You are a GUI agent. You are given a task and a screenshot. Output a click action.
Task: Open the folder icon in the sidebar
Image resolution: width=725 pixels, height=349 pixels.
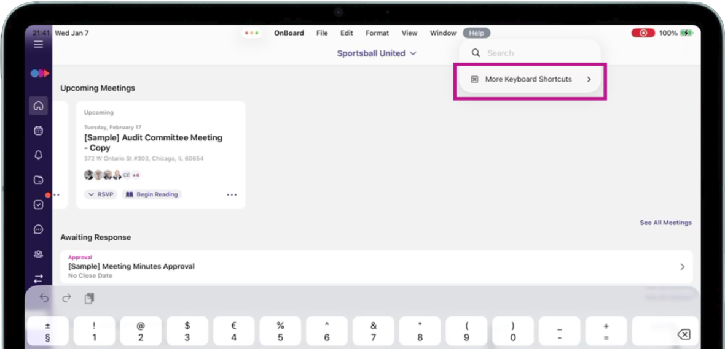tap(38, 180)
